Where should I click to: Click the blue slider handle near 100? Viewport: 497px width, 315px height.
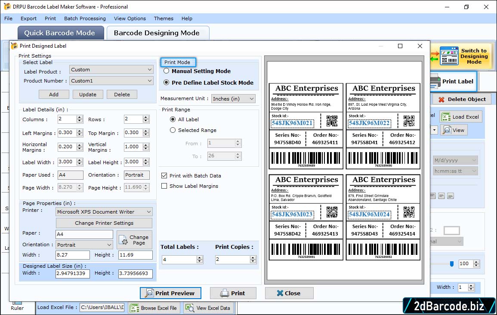452,264
